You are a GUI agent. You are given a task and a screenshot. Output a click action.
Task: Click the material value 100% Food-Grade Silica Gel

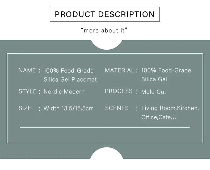[166, 75]
